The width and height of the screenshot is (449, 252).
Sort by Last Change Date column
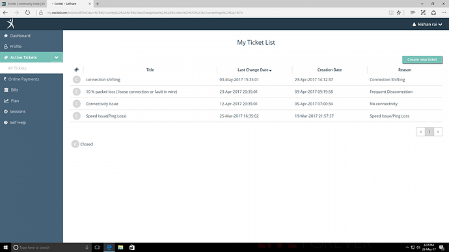[x=254, y=69]
